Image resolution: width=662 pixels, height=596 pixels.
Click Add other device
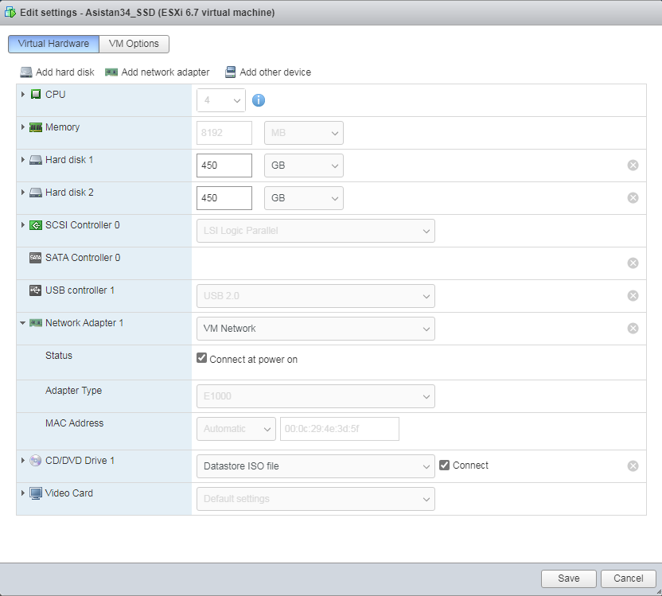(x=268, y=72)
